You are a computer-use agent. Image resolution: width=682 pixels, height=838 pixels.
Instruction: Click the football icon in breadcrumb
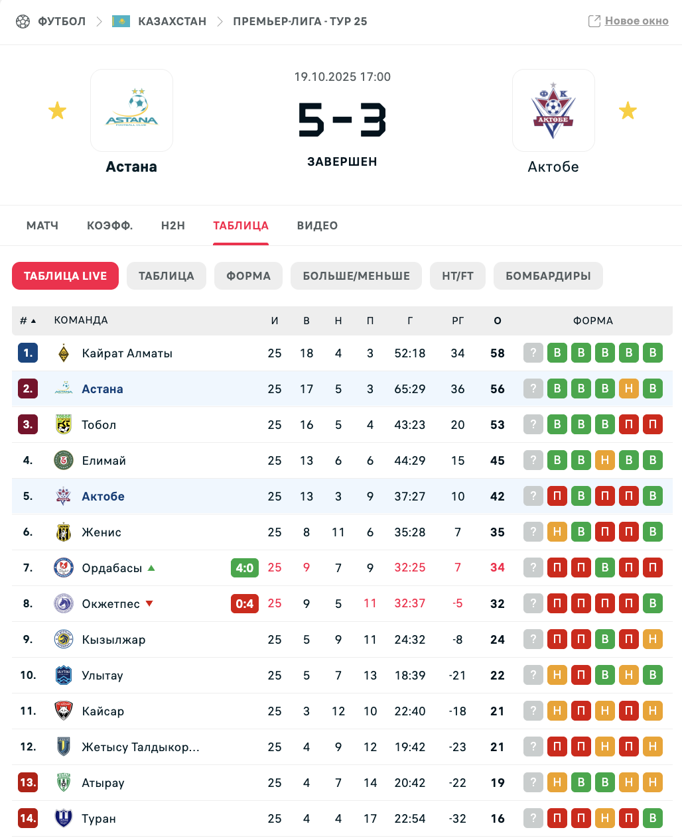(23, 21)
